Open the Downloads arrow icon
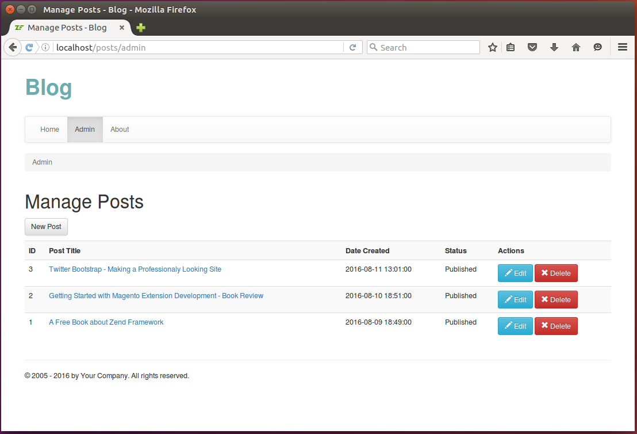The image size is (637, 434). point(554,48)
